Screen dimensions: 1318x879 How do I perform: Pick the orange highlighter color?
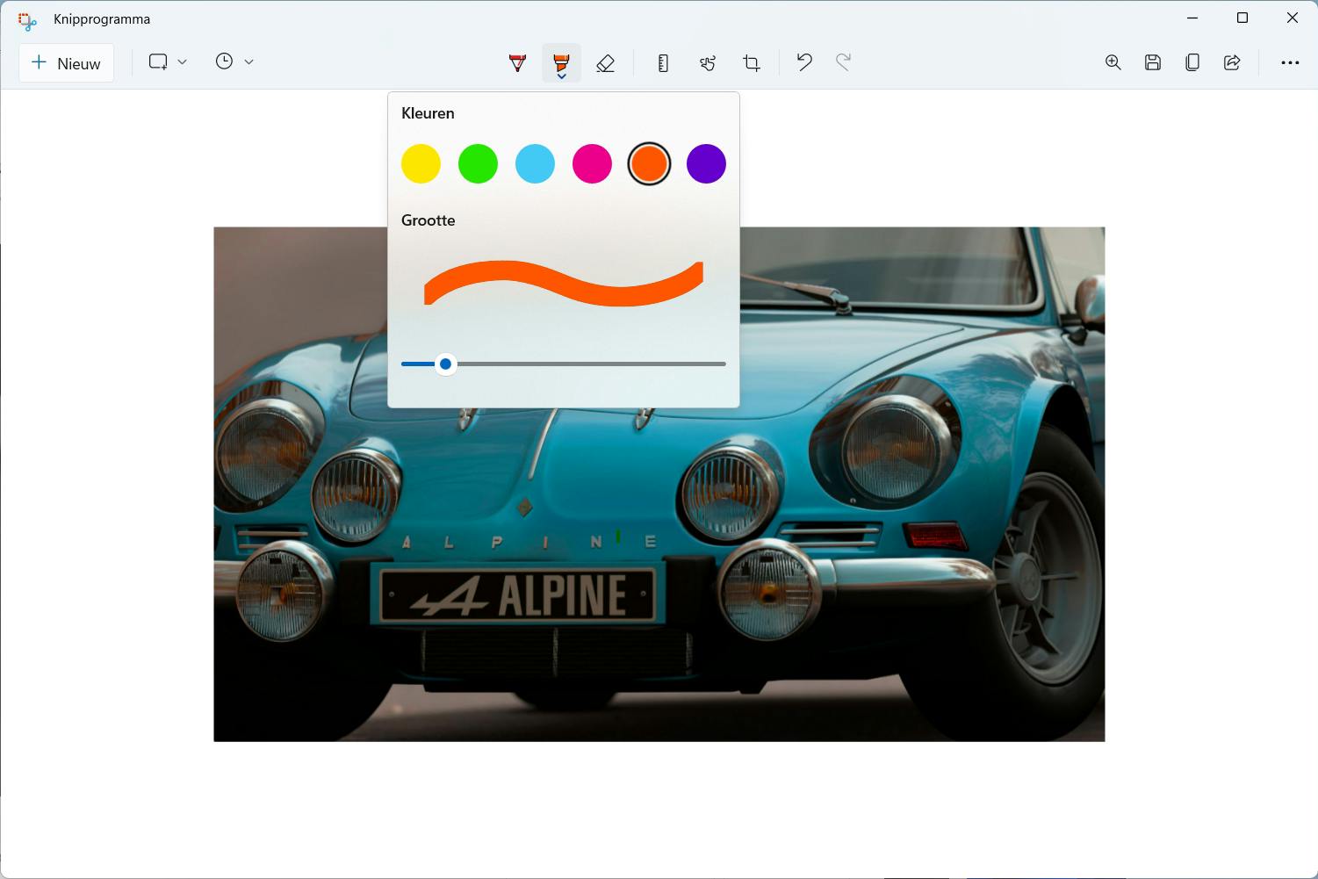649,164
